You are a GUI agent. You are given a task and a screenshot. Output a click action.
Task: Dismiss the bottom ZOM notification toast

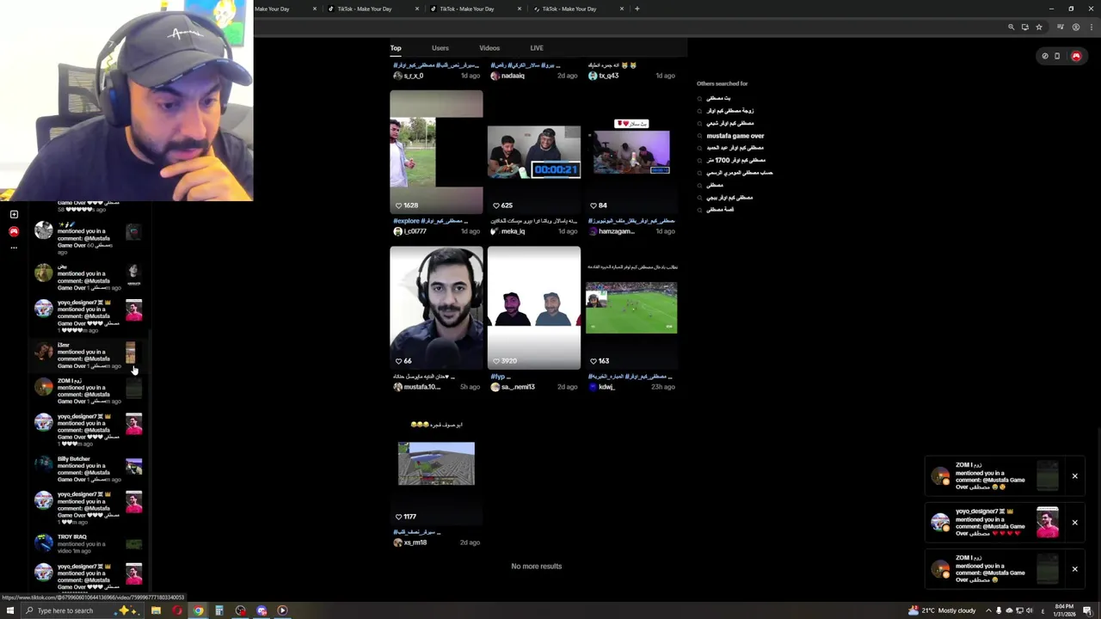coord(1074,569)
